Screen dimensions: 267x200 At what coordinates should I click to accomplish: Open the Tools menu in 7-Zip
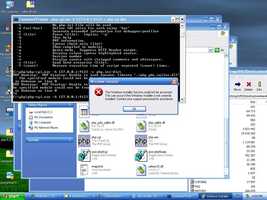pos(232,77)
